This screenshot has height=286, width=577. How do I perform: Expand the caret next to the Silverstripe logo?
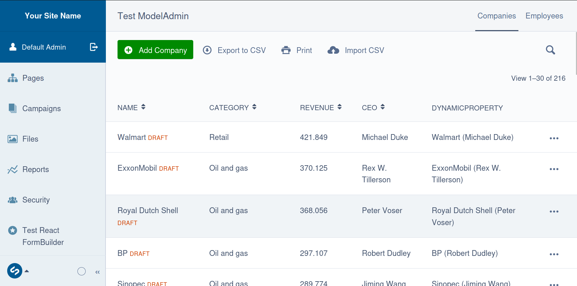pyautogui.click(x=27, y=271)
